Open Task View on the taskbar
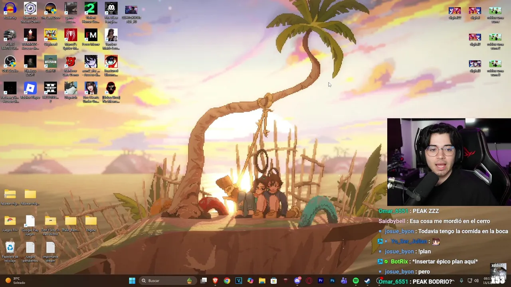 pyautogui.click(x=204, y=281)
